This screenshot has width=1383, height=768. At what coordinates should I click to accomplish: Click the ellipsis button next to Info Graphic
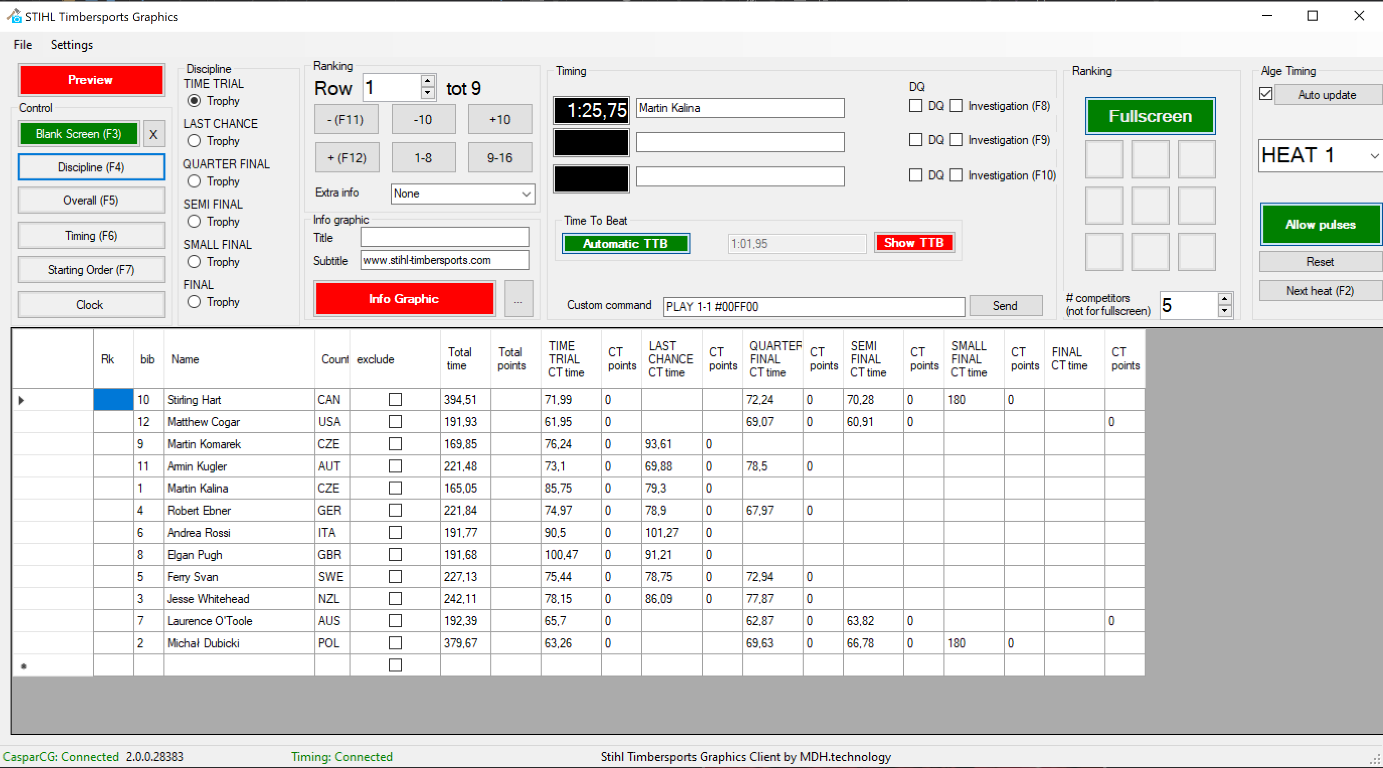click(x=518, y=299)
